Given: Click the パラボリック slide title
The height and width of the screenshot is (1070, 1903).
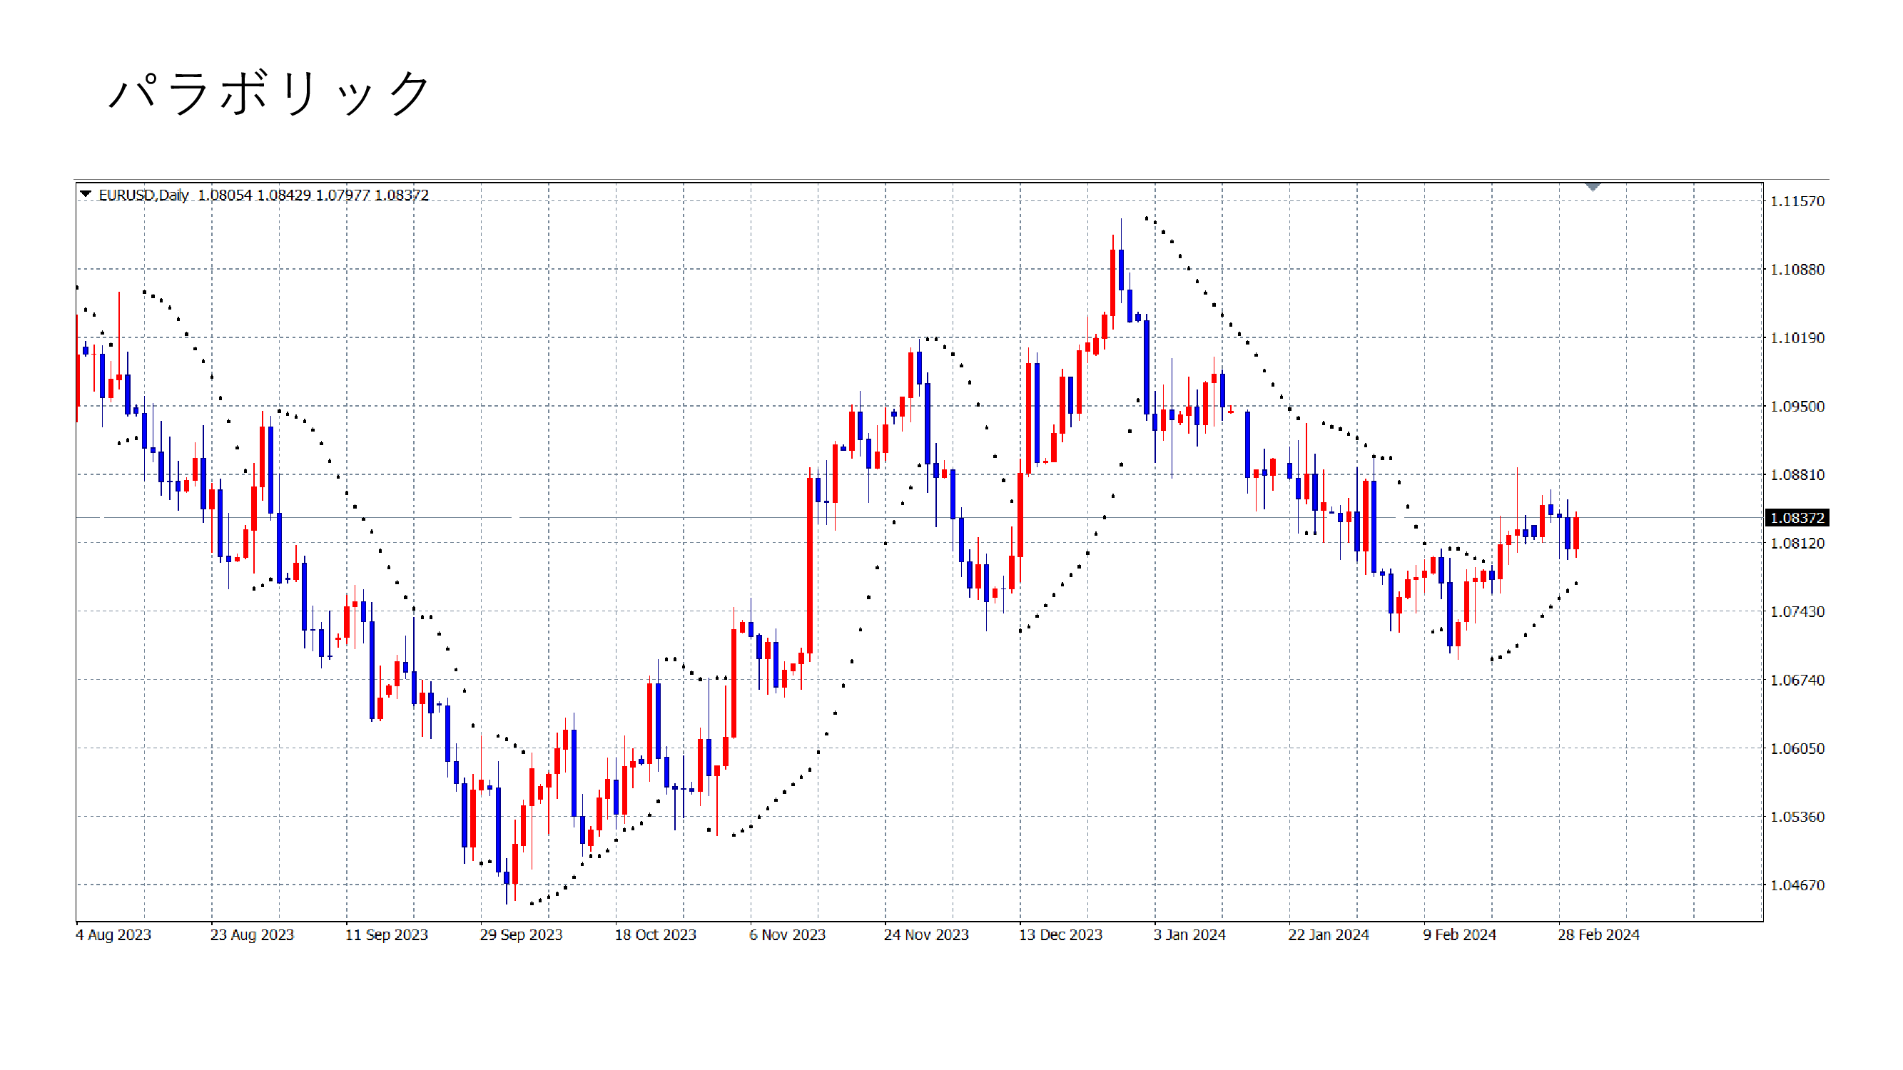Looking at the screenshot, I should pyautogui.click(x=269, y=93).
